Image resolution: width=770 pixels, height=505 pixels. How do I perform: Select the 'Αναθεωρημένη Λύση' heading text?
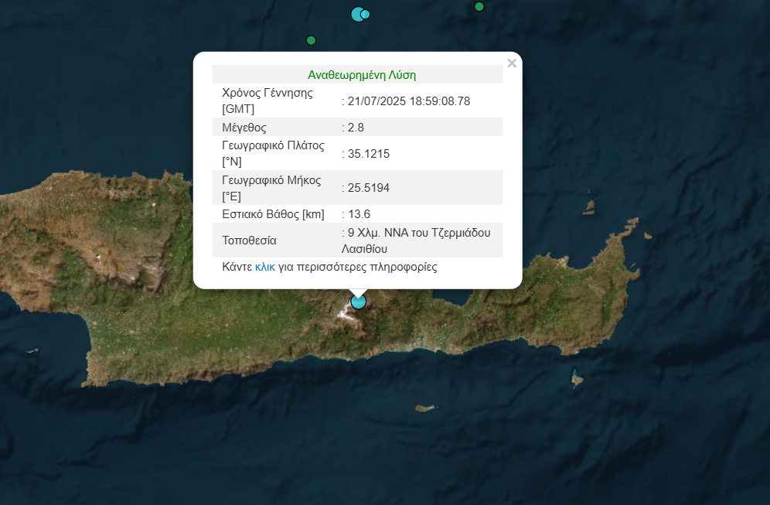pos(362,75)
